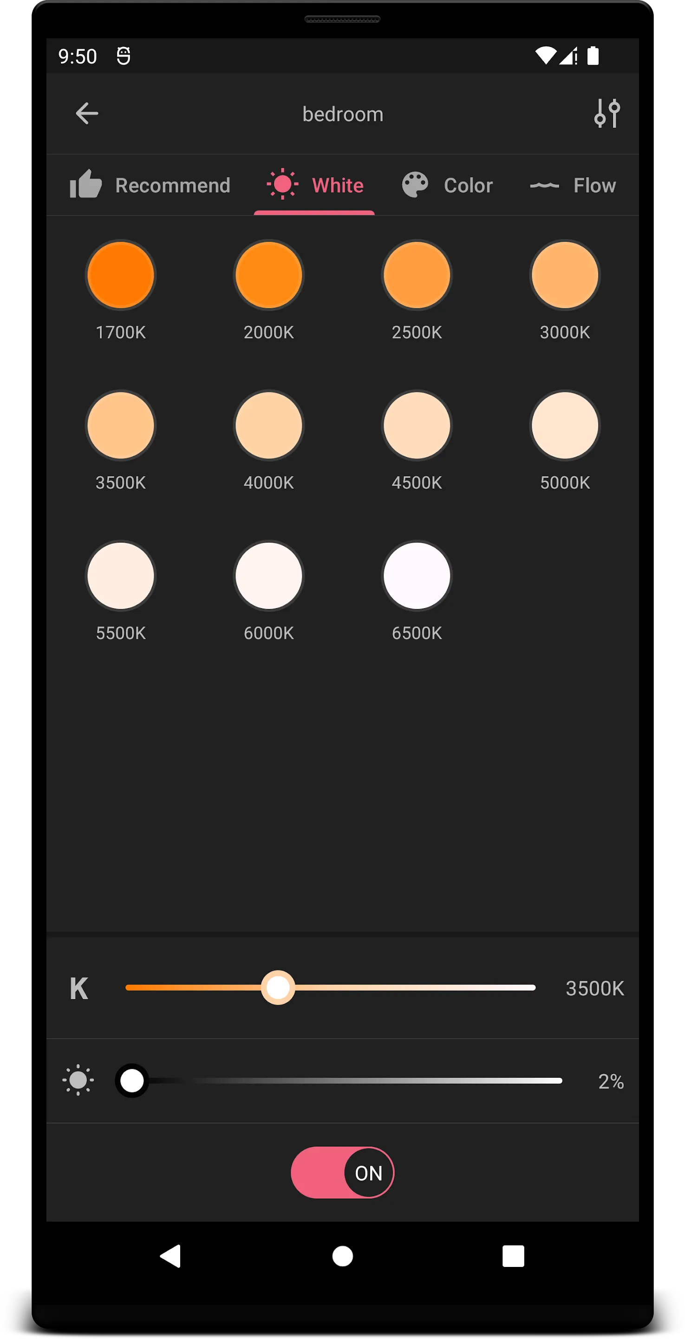
Task: Set light to the 5000K swatch
Action: pos(565,425)
